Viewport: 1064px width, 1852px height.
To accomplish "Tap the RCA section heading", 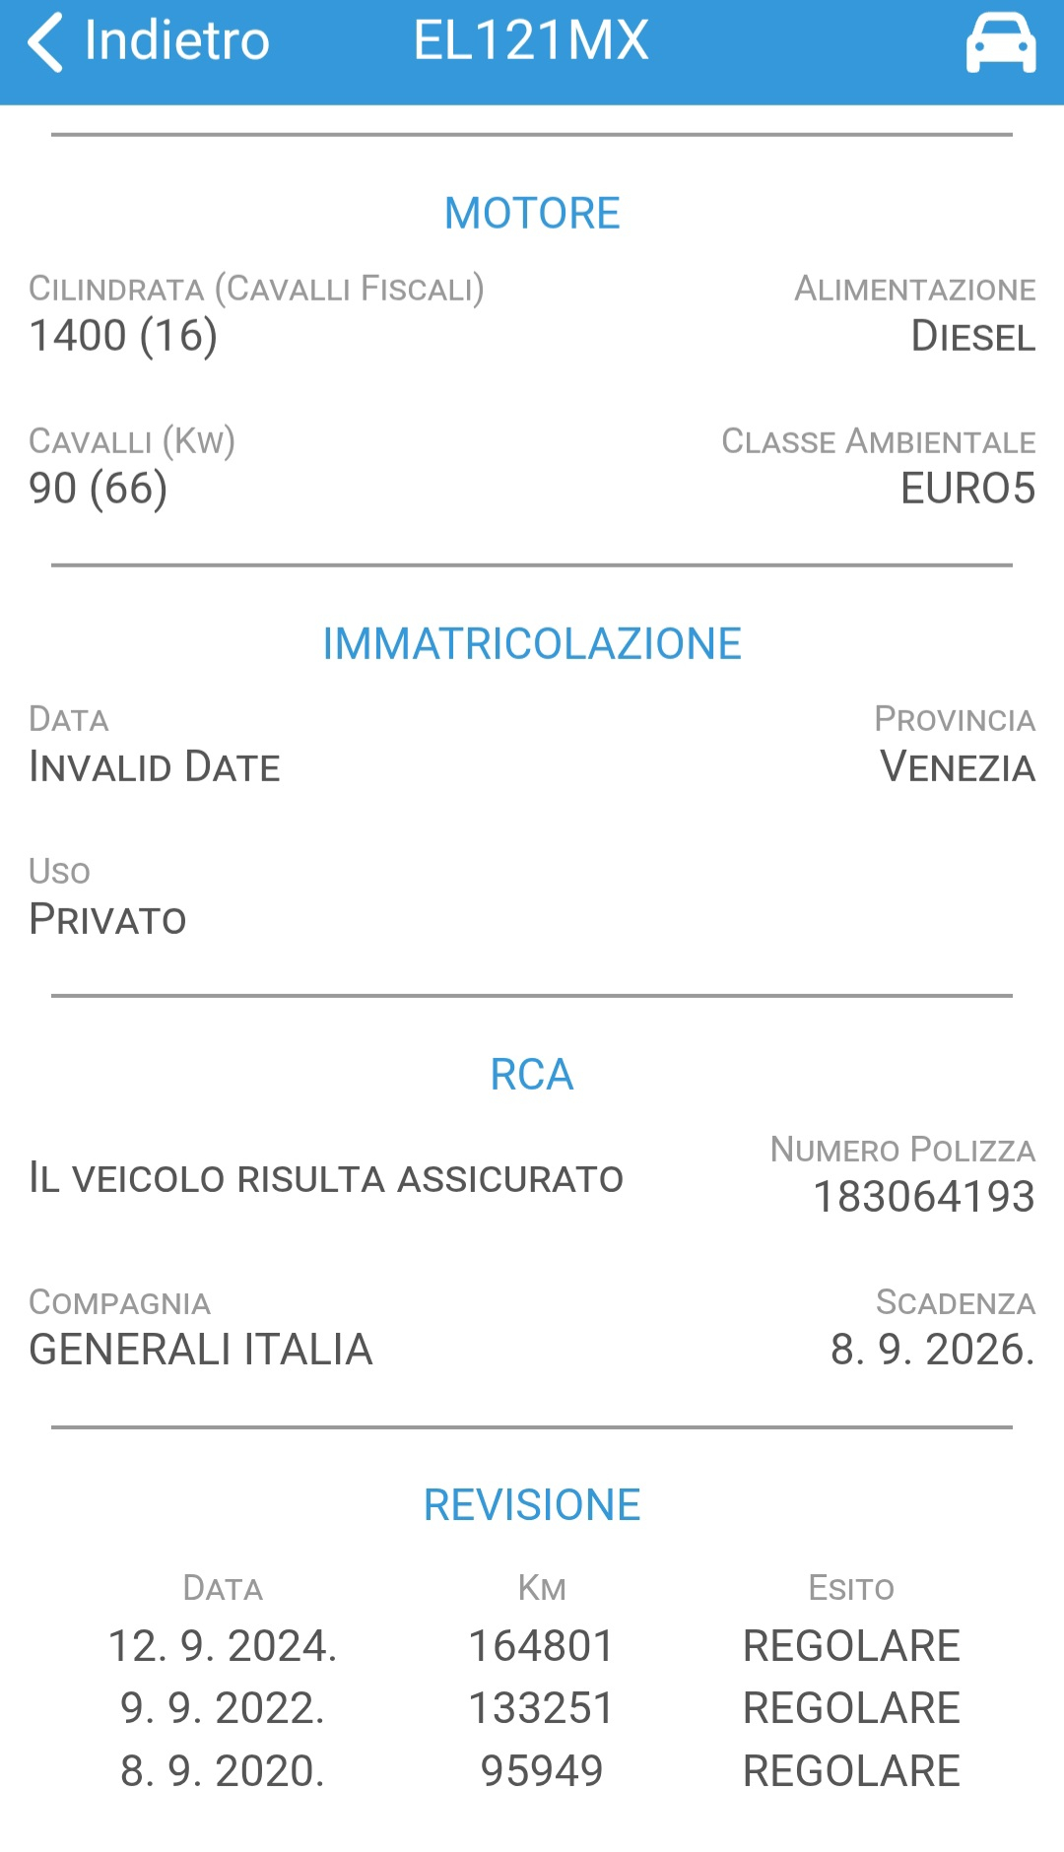I will point(532,1075).
